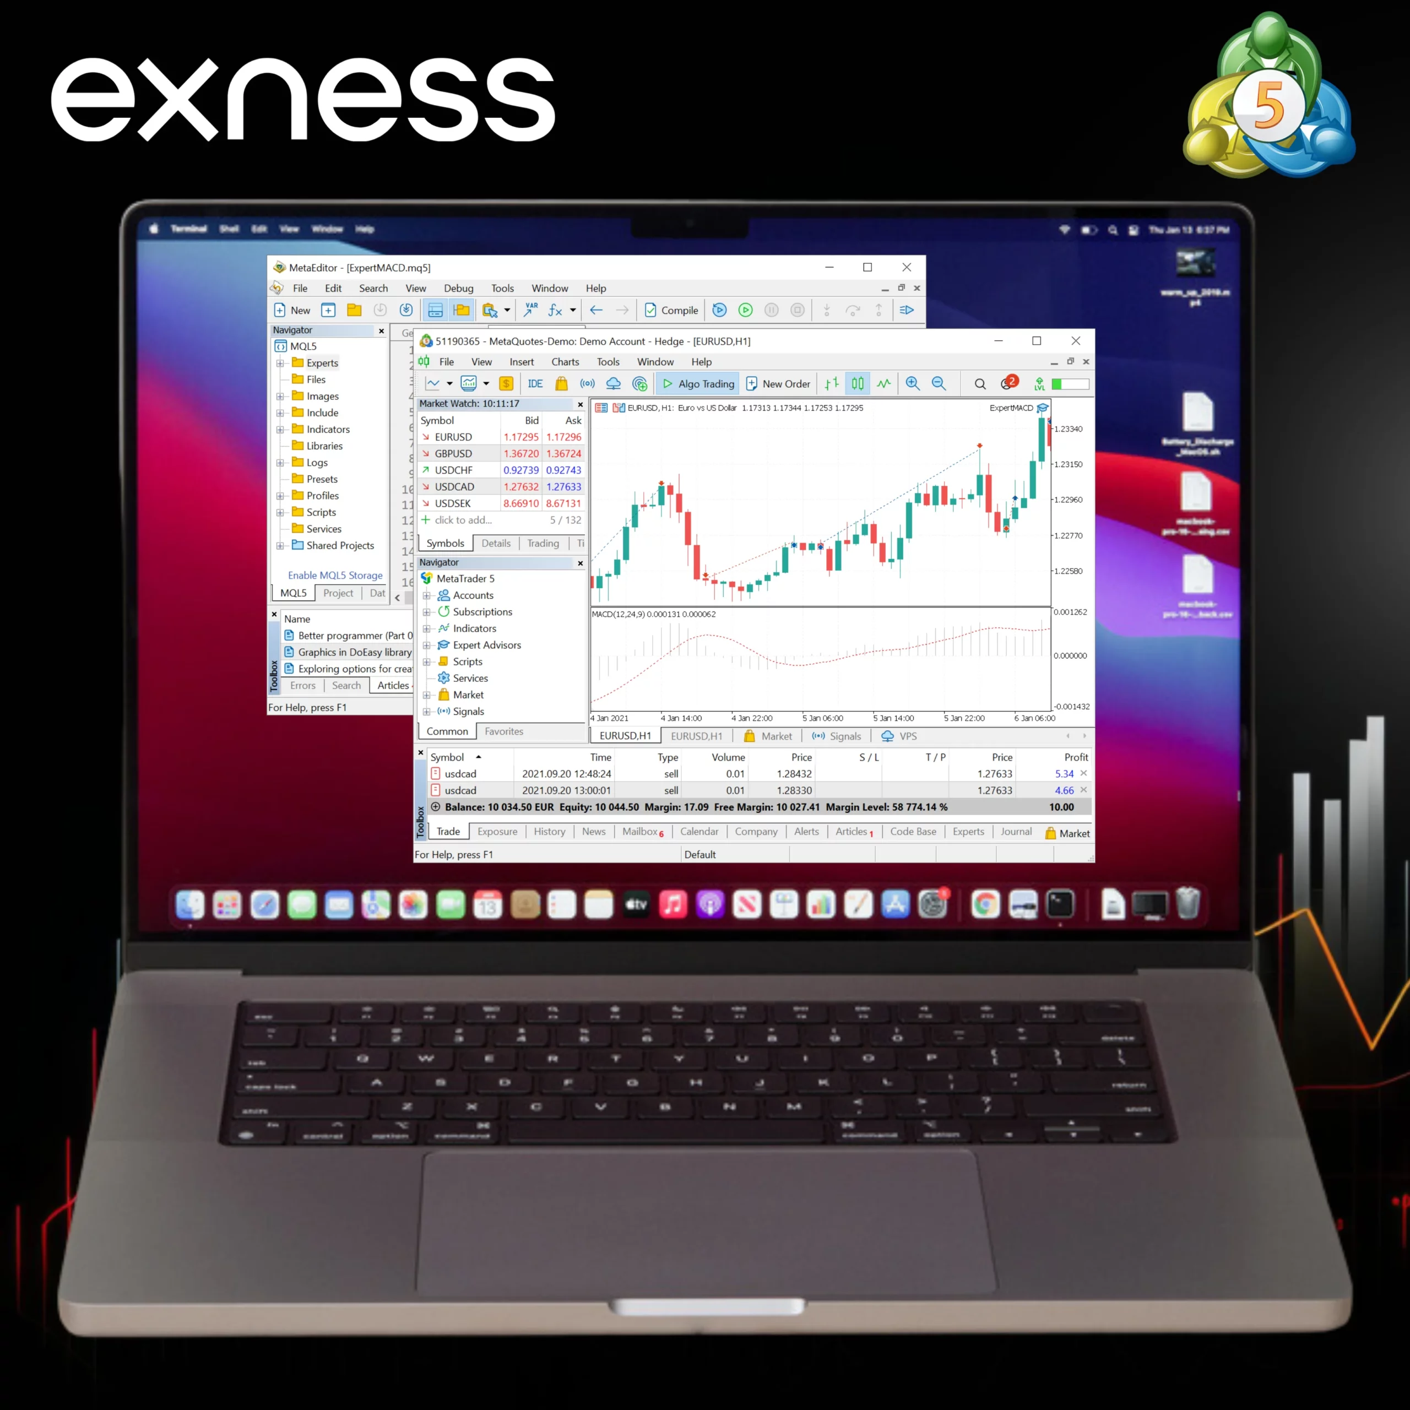Screen dimensions: 1410x1410
Task: Expand the Accounts section in Navigator
Action: point(426,595)
